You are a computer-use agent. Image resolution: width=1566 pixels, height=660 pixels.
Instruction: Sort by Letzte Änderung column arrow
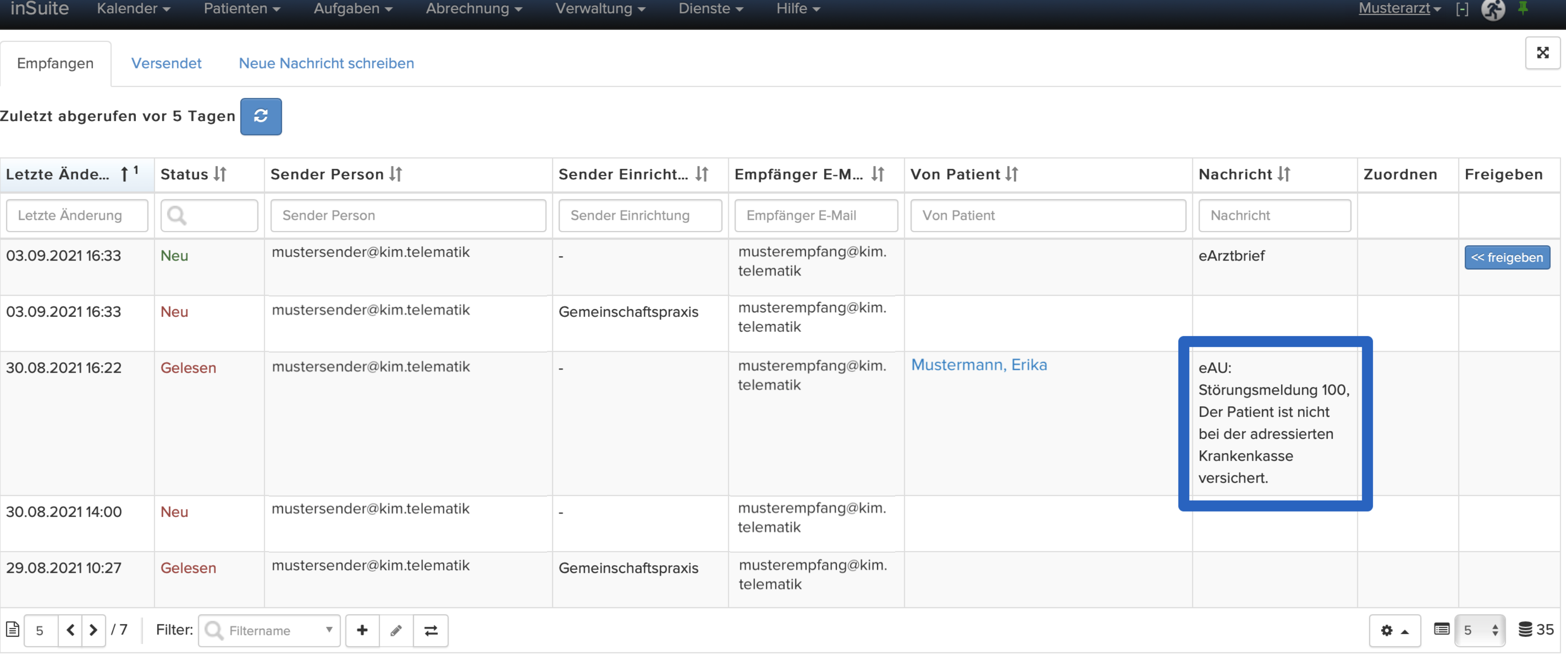[125, 174]
